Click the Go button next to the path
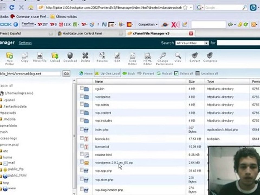 [x=66, y=73]
